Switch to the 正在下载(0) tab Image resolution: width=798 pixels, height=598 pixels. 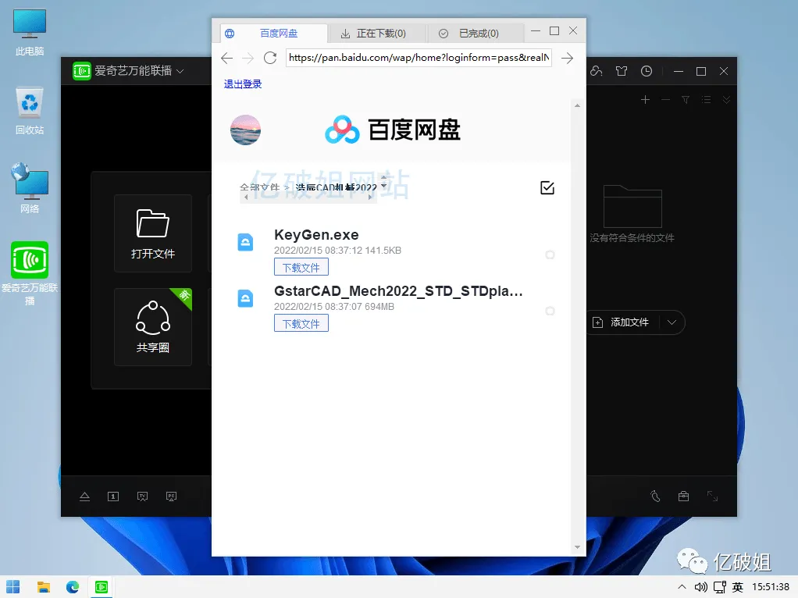tap(377, 34)
